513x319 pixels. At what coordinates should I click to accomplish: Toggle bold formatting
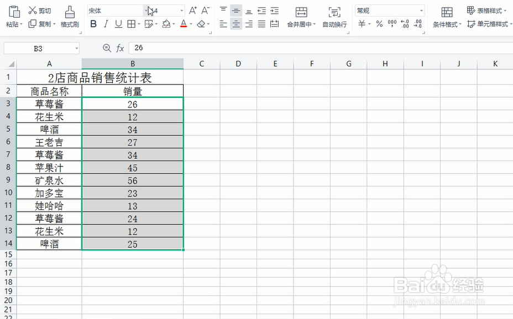93,24
